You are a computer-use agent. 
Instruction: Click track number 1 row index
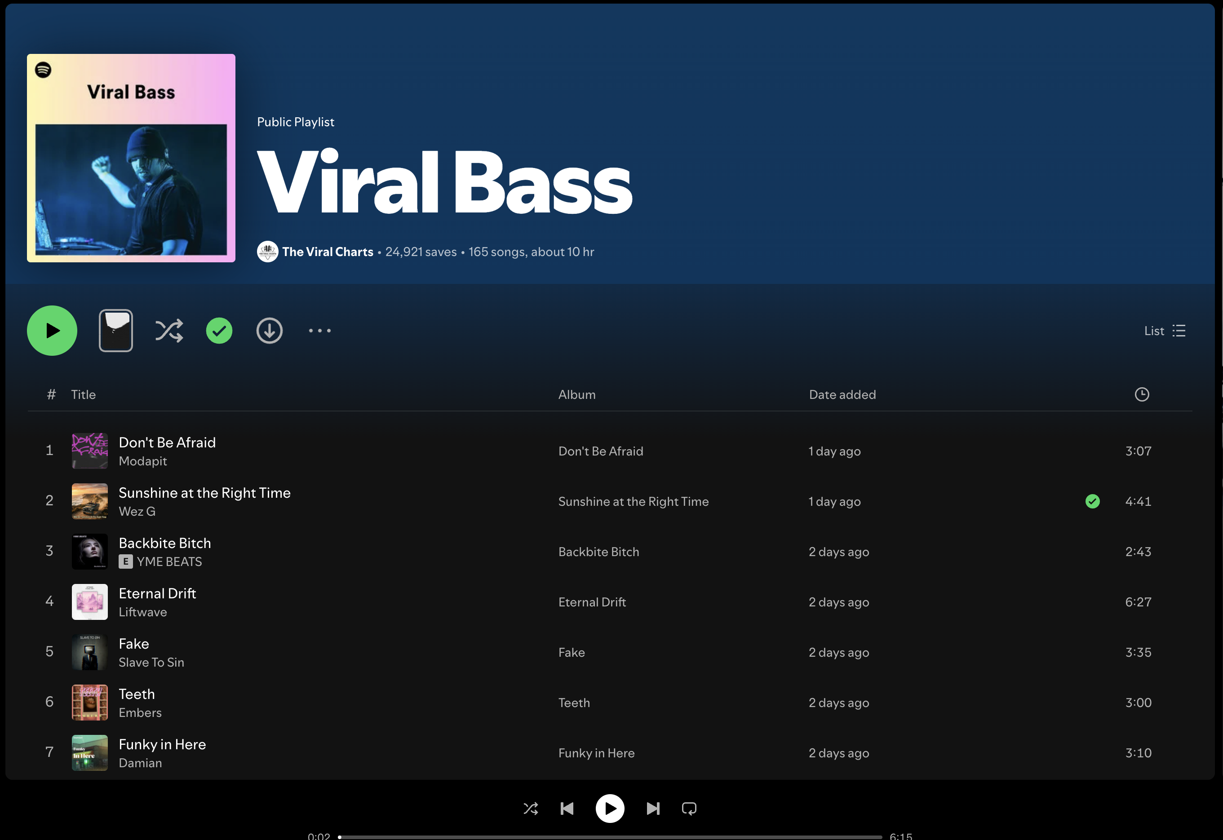pyautogui.click(x=49, y=450)
